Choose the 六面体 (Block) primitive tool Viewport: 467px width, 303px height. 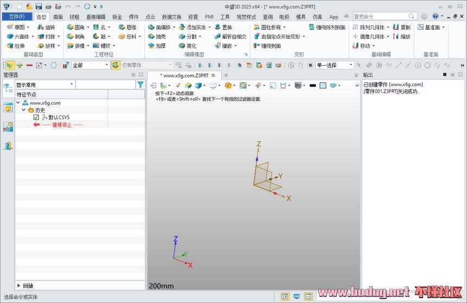point(17,36)
